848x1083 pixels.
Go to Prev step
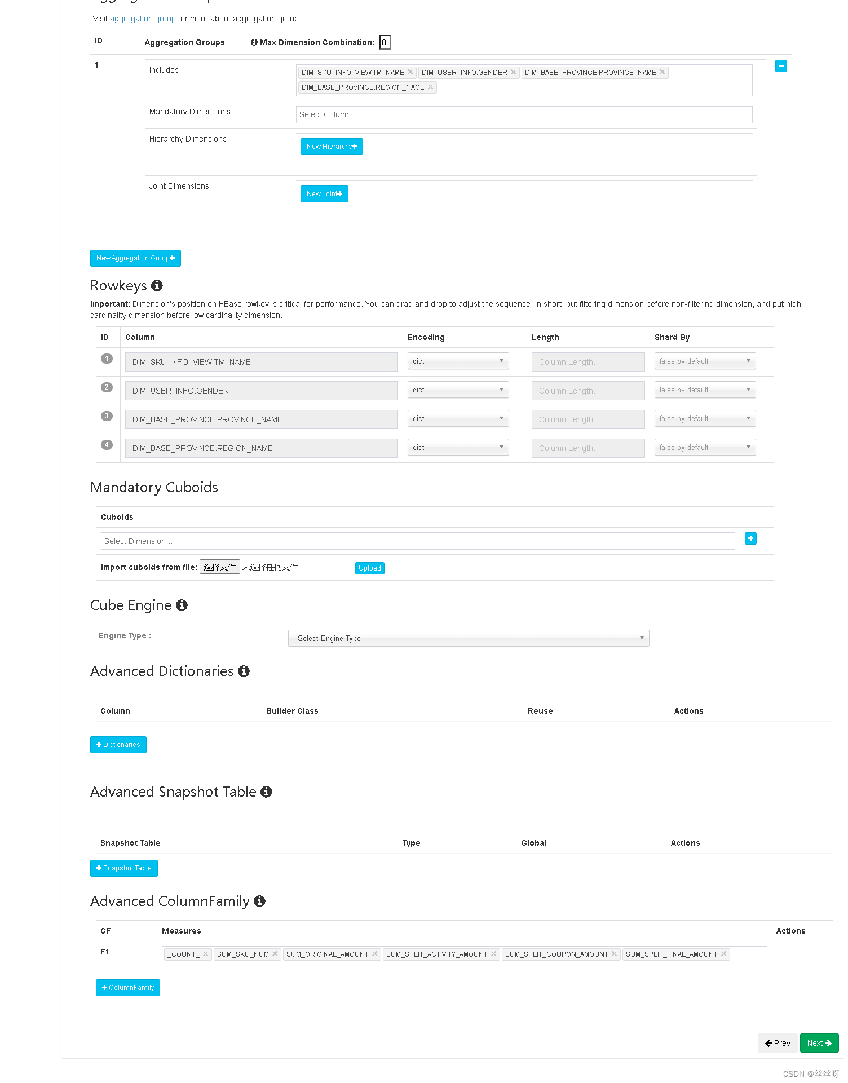coord(778,1043)
